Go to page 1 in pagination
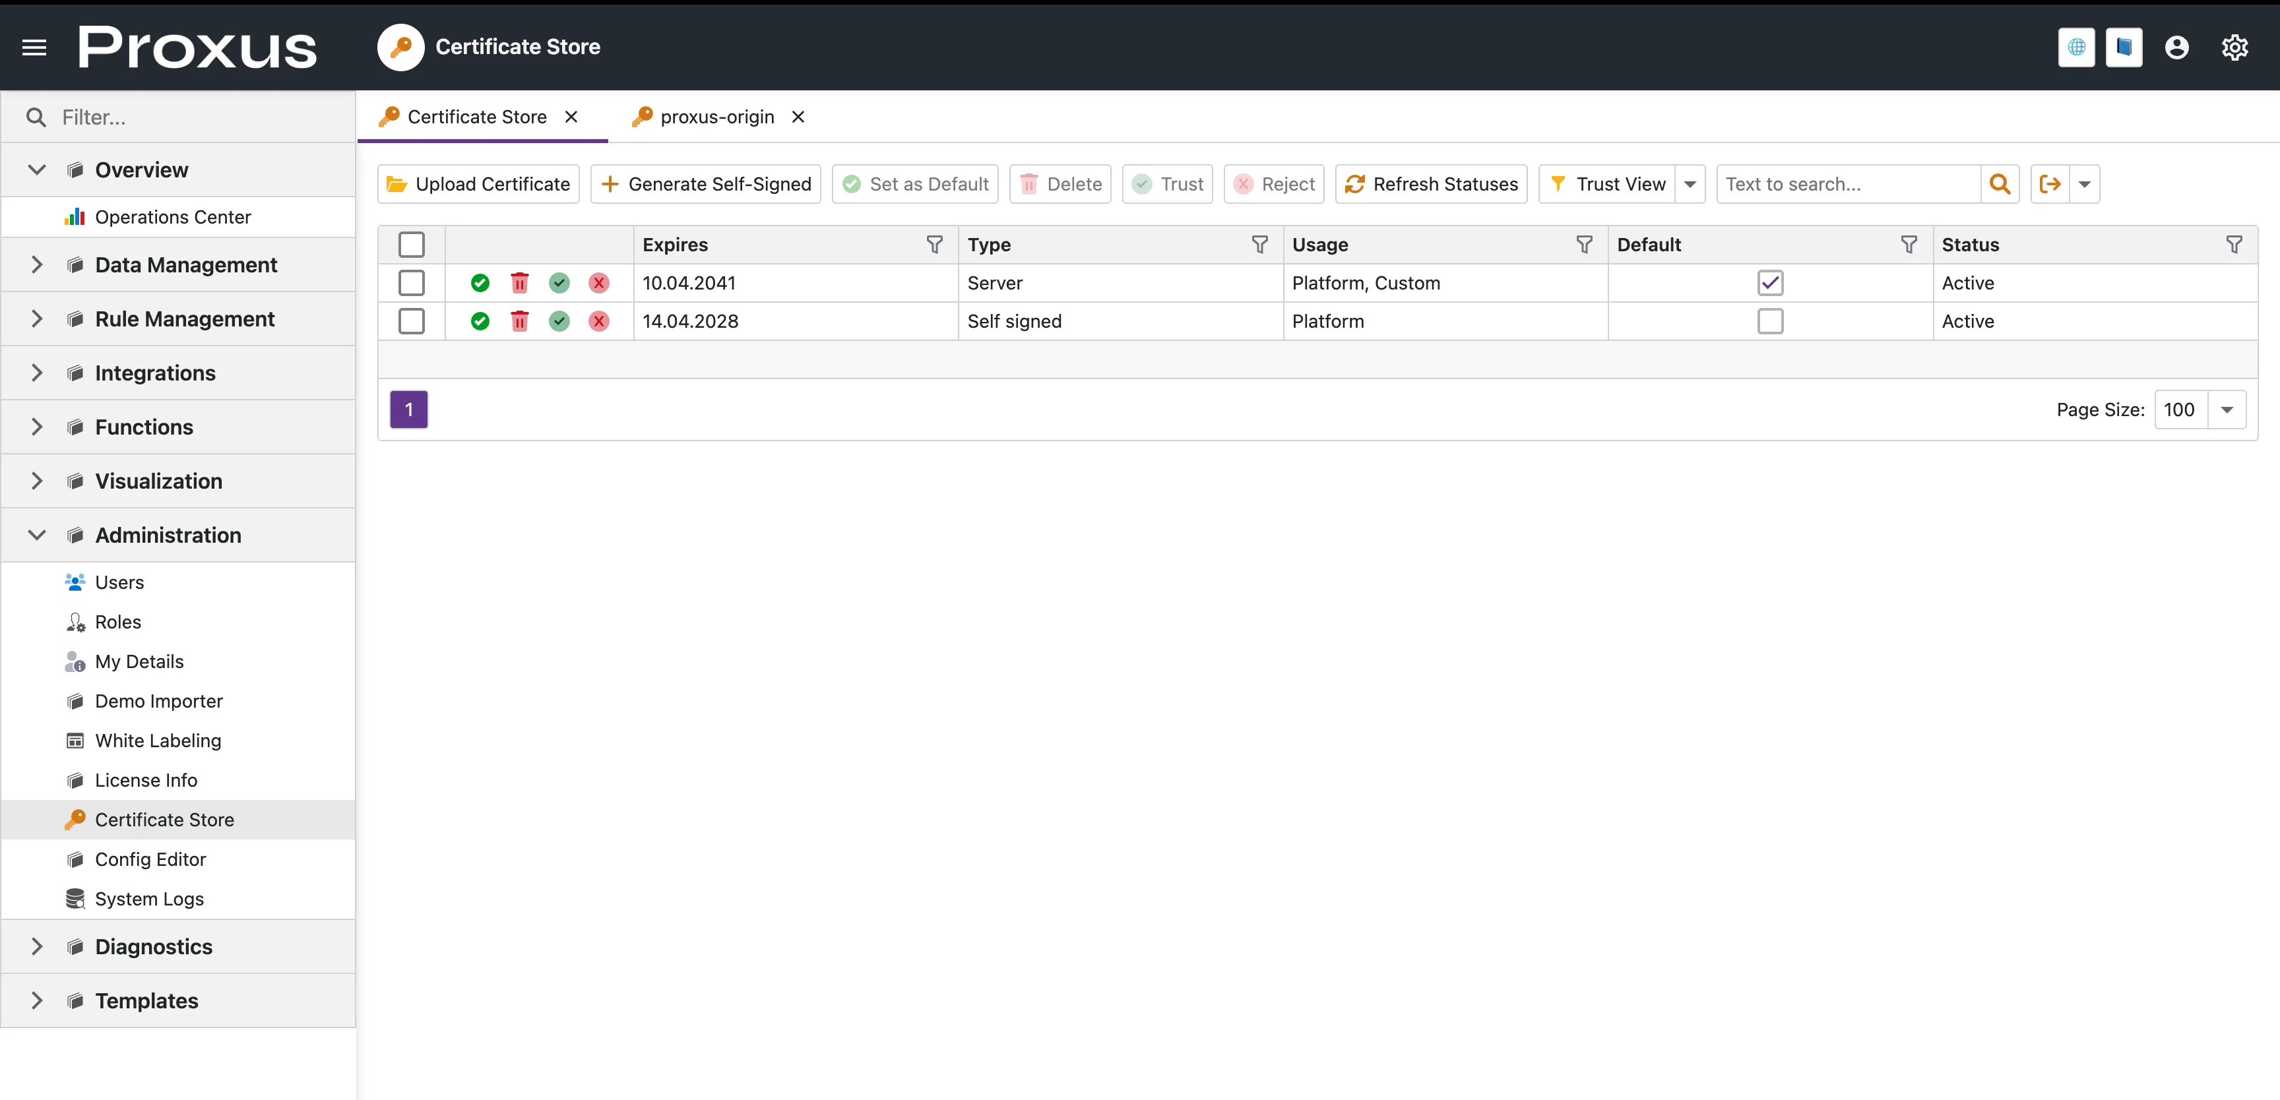Image resolution: width=2280 pixels, height=1100 pixels. pos(409,410)
